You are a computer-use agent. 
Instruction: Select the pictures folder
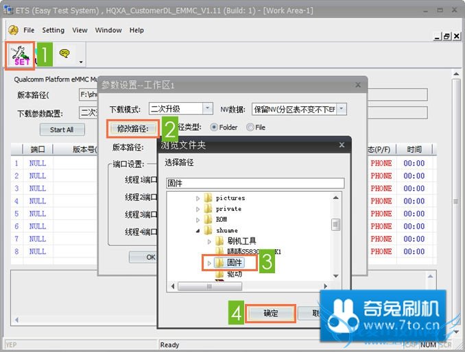pos(230,198)
